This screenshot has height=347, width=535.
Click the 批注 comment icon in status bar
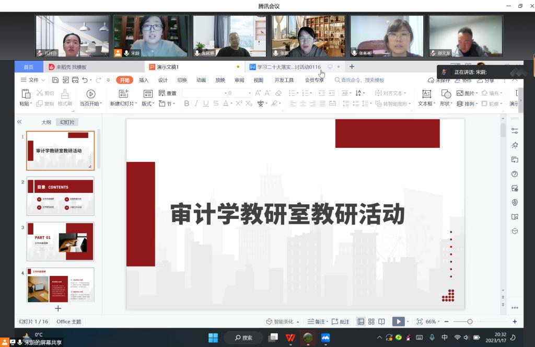click(341, 321)
